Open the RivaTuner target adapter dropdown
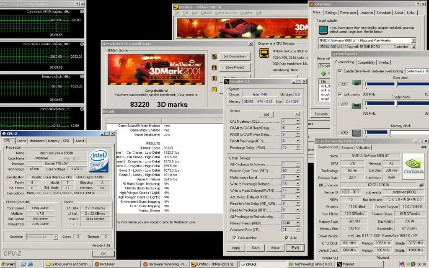This screenshot has width=429, height=268. coord(413,41)
